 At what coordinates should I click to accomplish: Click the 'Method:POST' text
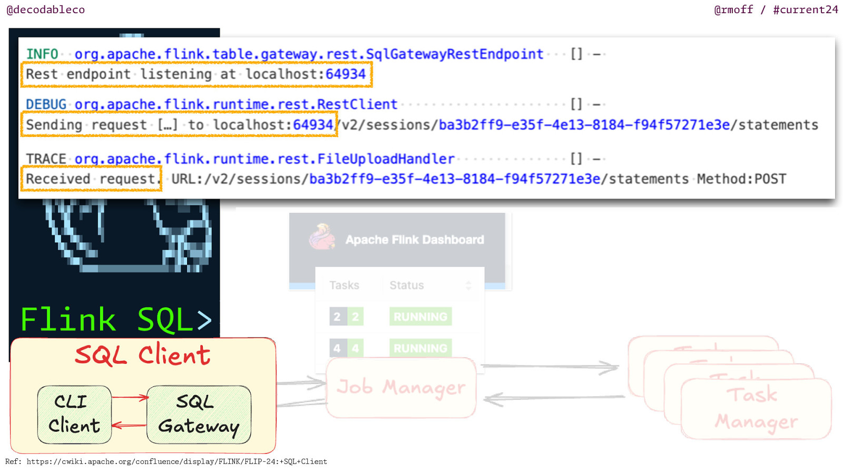(x=741, y=179)
